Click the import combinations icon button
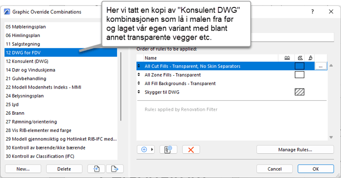This screenshot has height=178, width=341. (96, 169)
